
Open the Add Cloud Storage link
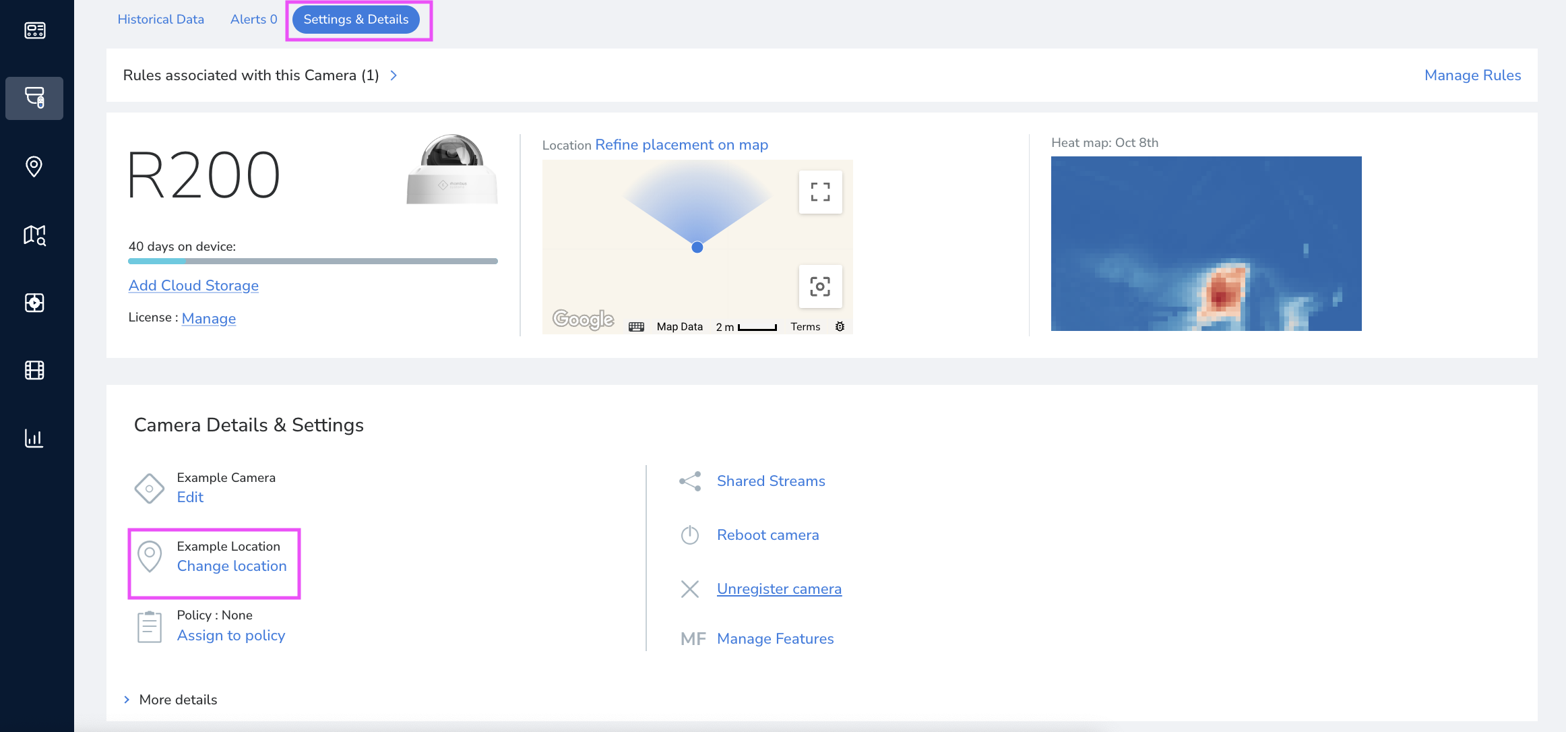tap(193, 285)
